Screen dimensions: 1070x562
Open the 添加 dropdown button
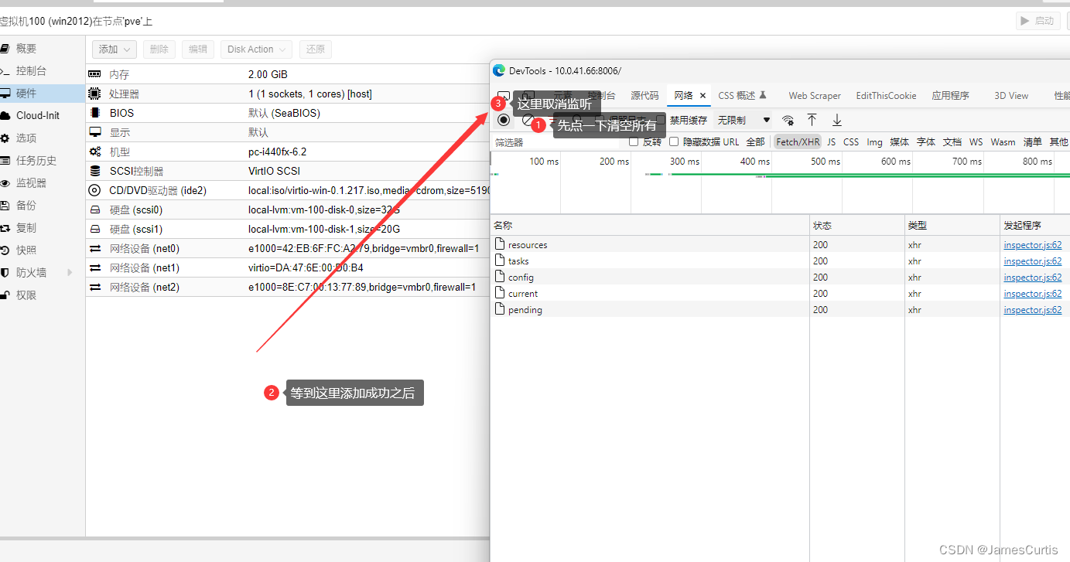coord(115,49)
